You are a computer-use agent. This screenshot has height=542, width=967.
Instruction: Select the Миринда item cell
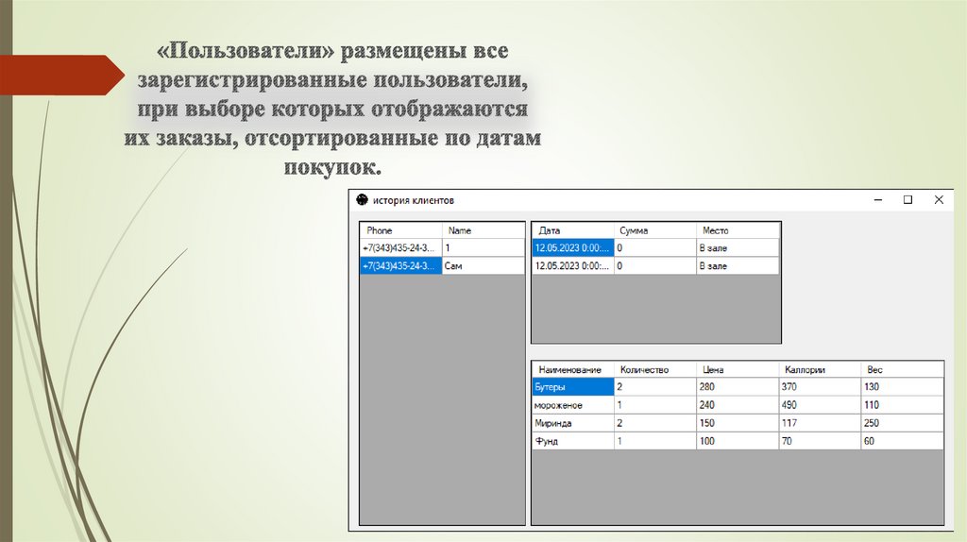click(573, 423)
